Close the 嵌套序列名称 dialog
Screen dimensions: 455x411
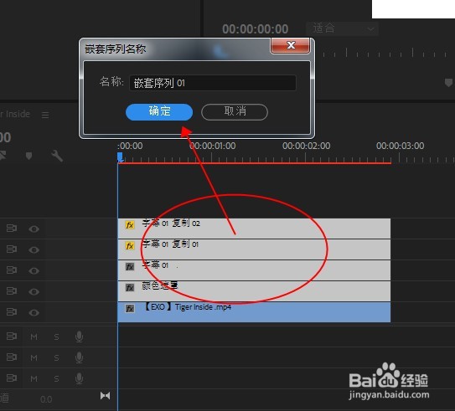[290, 45]
